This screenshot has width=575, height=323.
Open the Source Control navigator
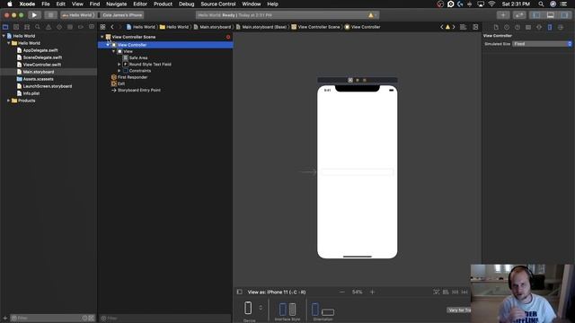click(x=16, y=27)
